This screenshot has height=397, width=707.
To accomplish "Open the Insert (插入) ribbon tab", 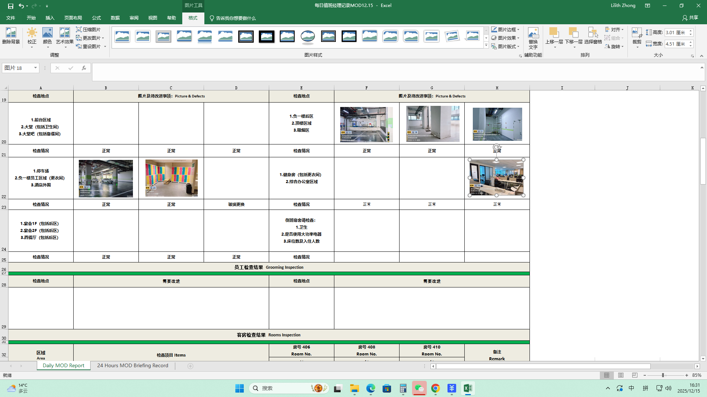I will click(x=50, y=18).
